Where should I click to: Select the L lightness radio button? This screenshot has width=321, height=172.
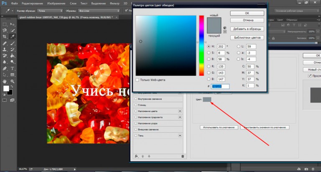pos(239,46)
